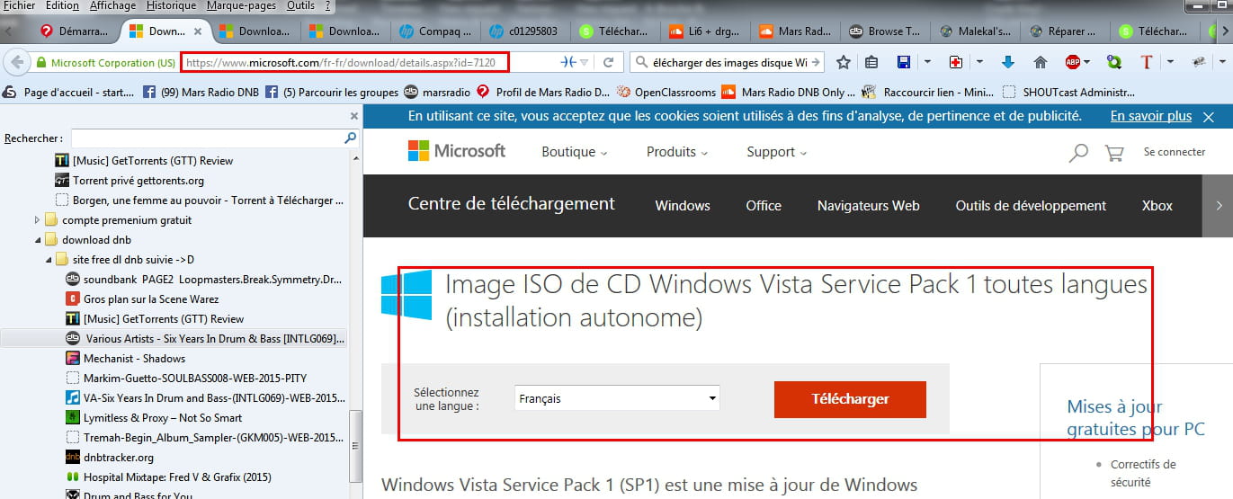Open the Outils de développement category
This screenshot has height=499, width=1233.
(x=1031, y=206)
